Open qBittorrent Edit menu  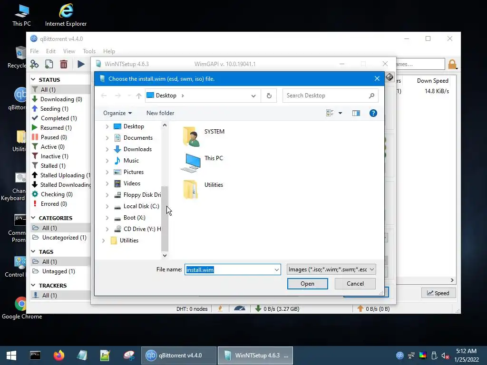coord(50,51)
